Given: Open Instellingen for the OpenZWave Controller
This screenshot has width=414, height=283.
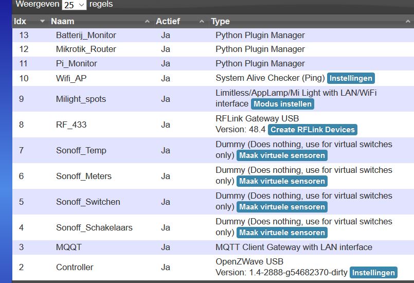Looking at the screenshot, I should point(373,273).
